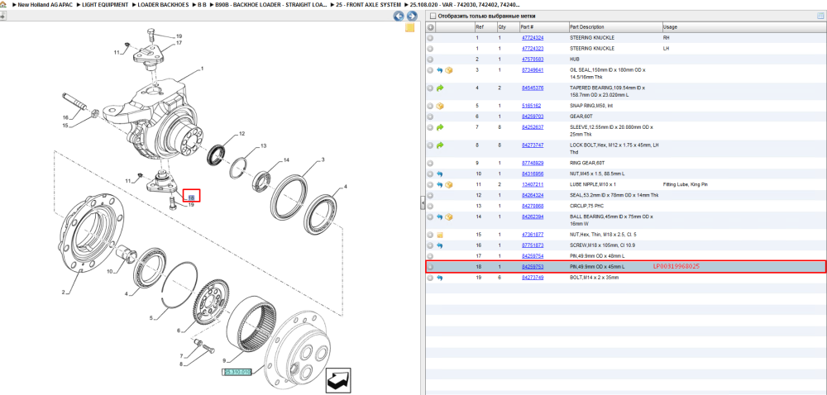Add the PIN 49.9mm x 45mm row via its circle icon
The width and height of the screenshot is (827, 395).
pos(430,267)
